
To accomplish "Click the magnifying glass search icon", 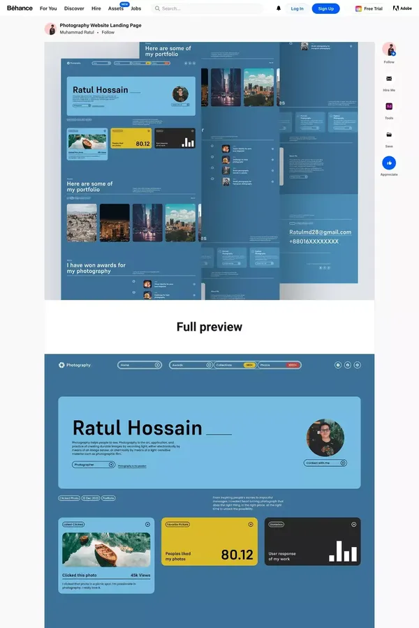I will 157,8.
